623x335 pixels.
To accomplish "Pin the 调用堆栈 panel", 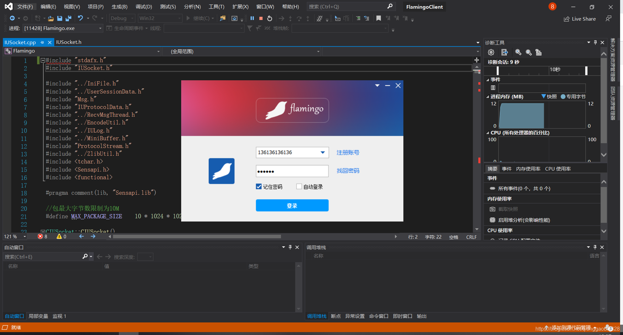I will pyautogui.click(x=595, y=247).
